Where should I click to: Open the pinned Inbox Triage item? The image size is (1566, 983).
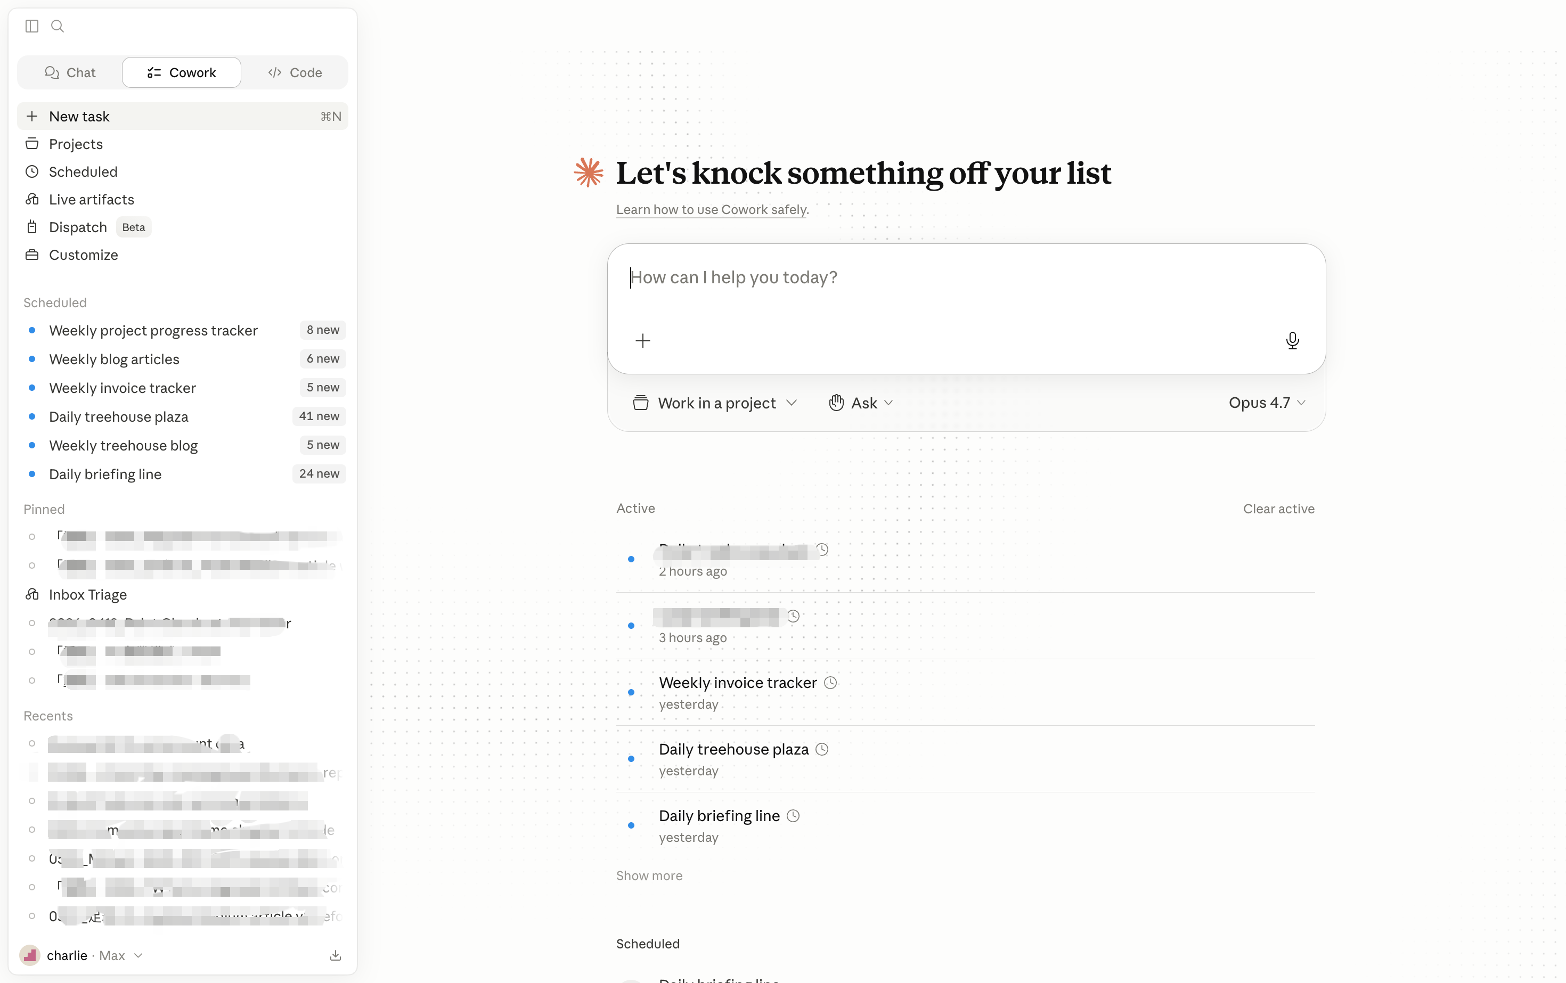[x=183, y=595]
